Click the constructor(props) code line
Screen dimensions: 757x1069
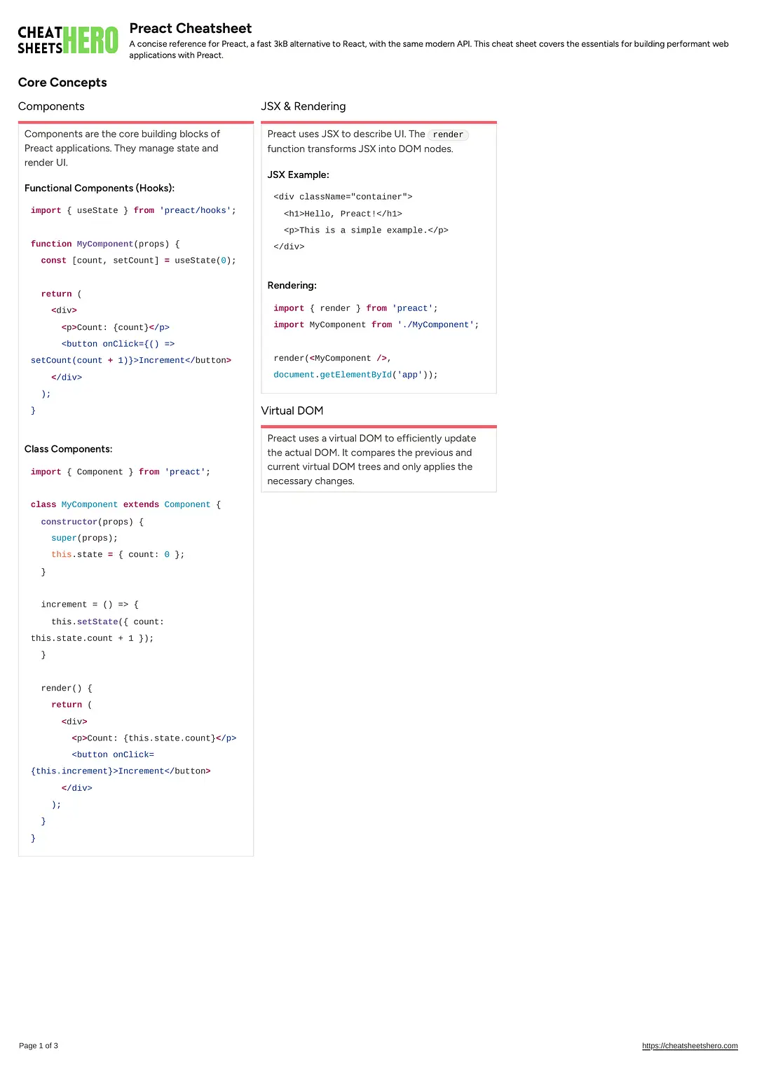tap(93, 522)
